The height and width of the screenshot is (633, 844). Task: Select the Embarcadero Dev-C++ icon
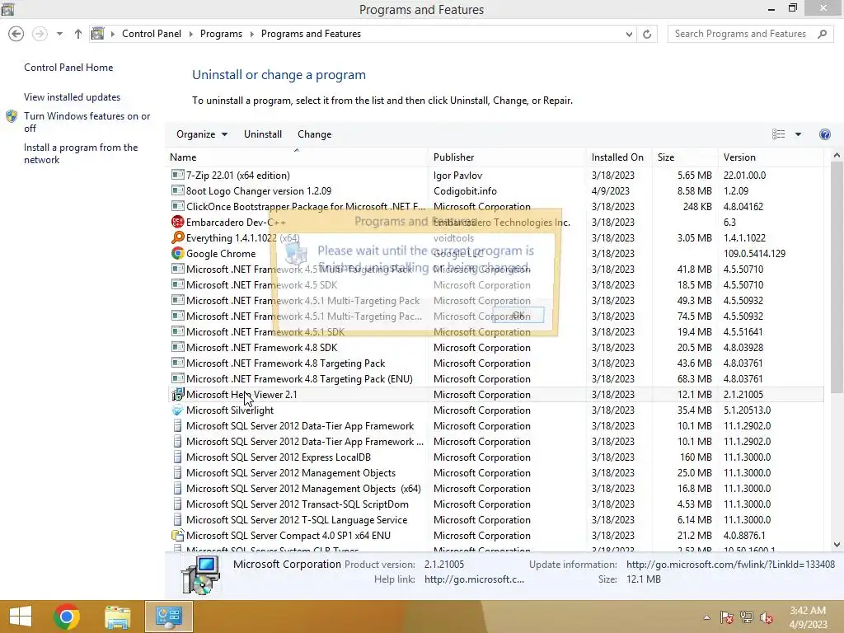[178, 222]
